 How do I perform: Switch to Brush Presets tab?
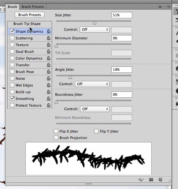click(33, 7)
